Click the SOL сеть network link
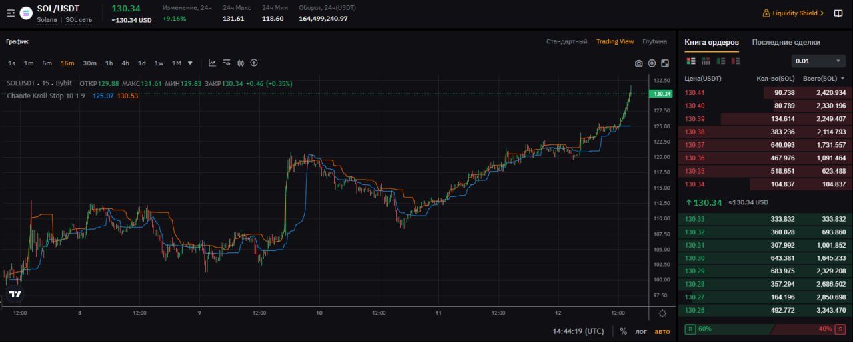Viewport: 853px width, 342px height. click(x=79, y=20)
